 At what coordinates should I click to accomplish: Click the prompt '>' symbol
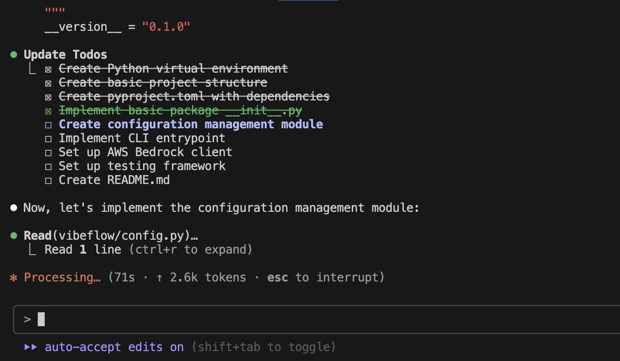click(x=27, y=319)
